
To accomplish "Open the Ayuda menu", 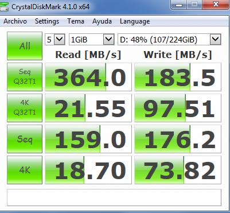I will (102, 21).
